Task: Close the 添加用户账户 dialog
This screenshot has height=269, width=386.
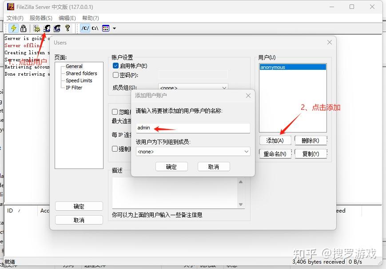Action: coord(248,96)
